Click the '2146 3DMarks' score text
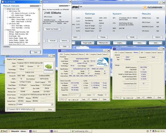Screen dimensions: 166x133 (53, 13)
